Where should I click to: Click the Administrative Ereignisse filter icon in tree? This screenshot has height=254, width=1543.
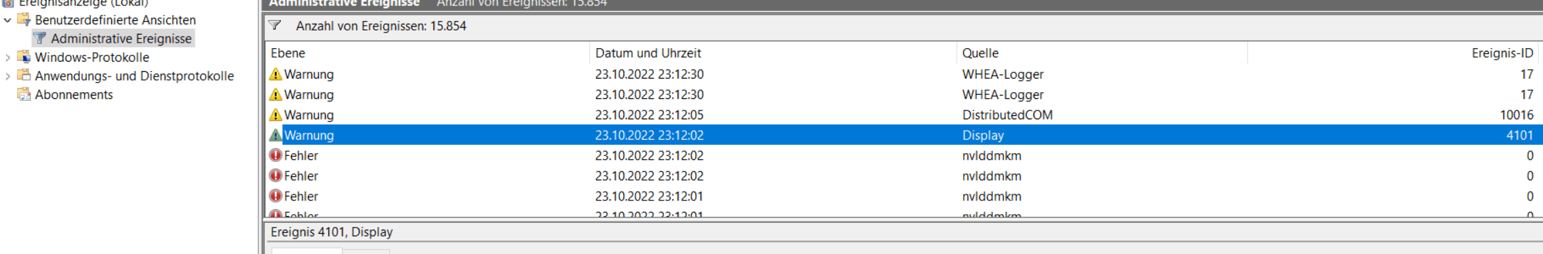[x=41, y=39]
